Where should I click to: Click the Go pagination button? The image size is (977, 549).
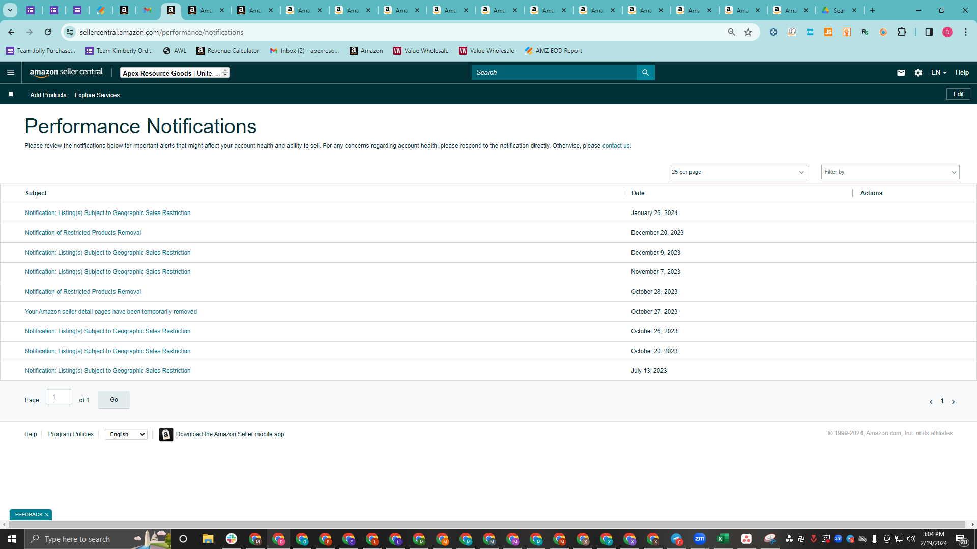tap(113, 400)
